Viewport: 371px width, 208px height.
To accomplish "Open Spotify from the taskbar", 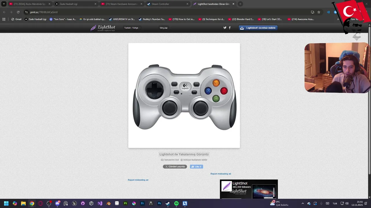I will click(x=176, y=203).
